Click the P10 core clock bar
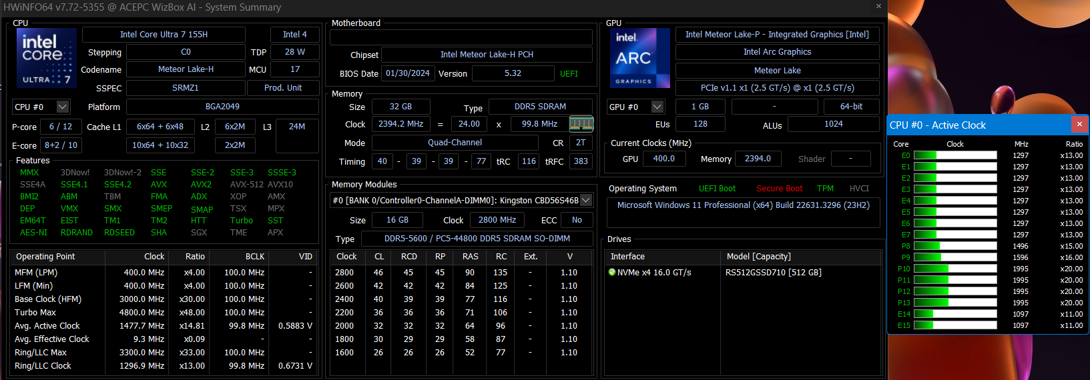1090x380 pixels. [955, 269]
